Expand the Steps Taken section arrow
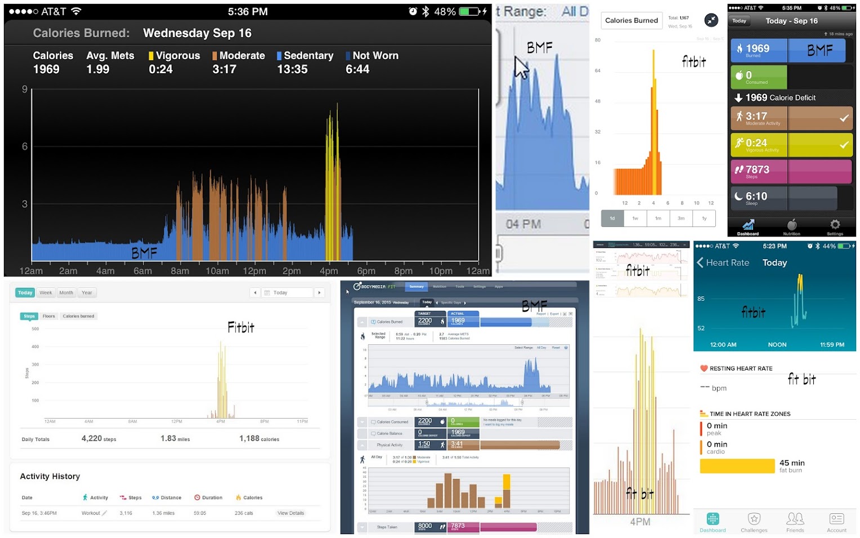 (x=361, y=527)
